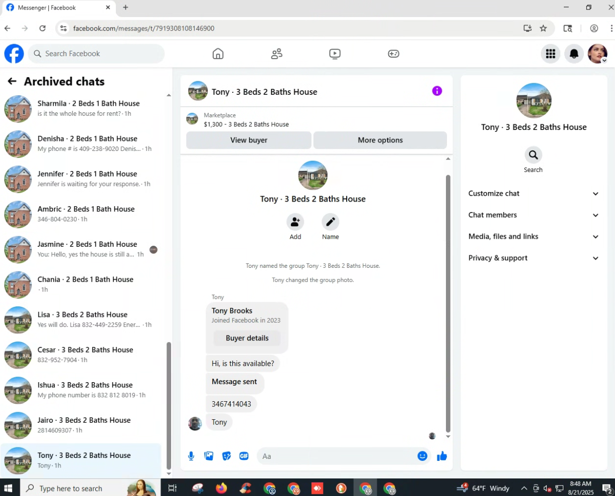Click More options button

pos(380,140)
